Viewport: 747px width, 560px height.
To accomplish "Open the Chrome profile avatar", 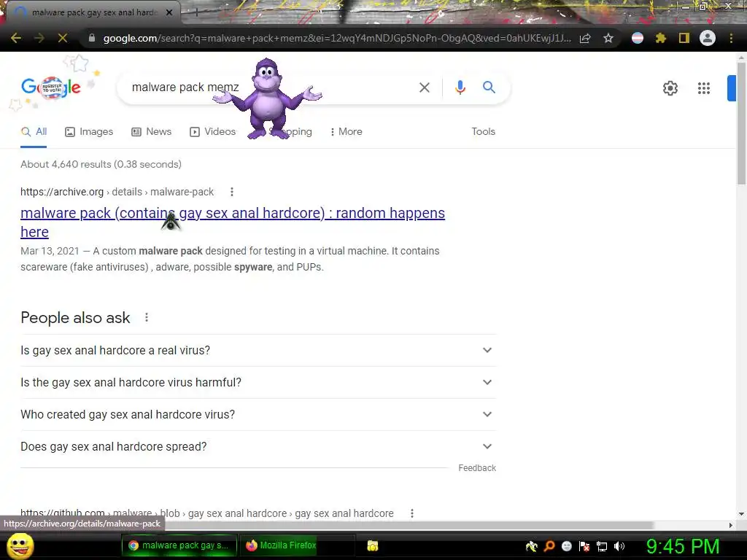I will pyautogui.click(x=708, y=38).
